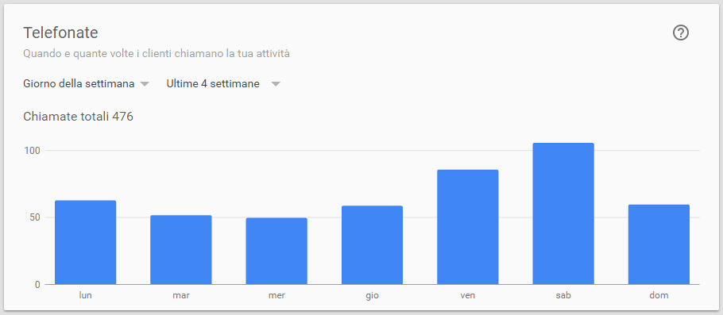This screenshot has width=723, height=315.
Task: Click the arrow beside Giorno della settimana
Action: point(145,84)
